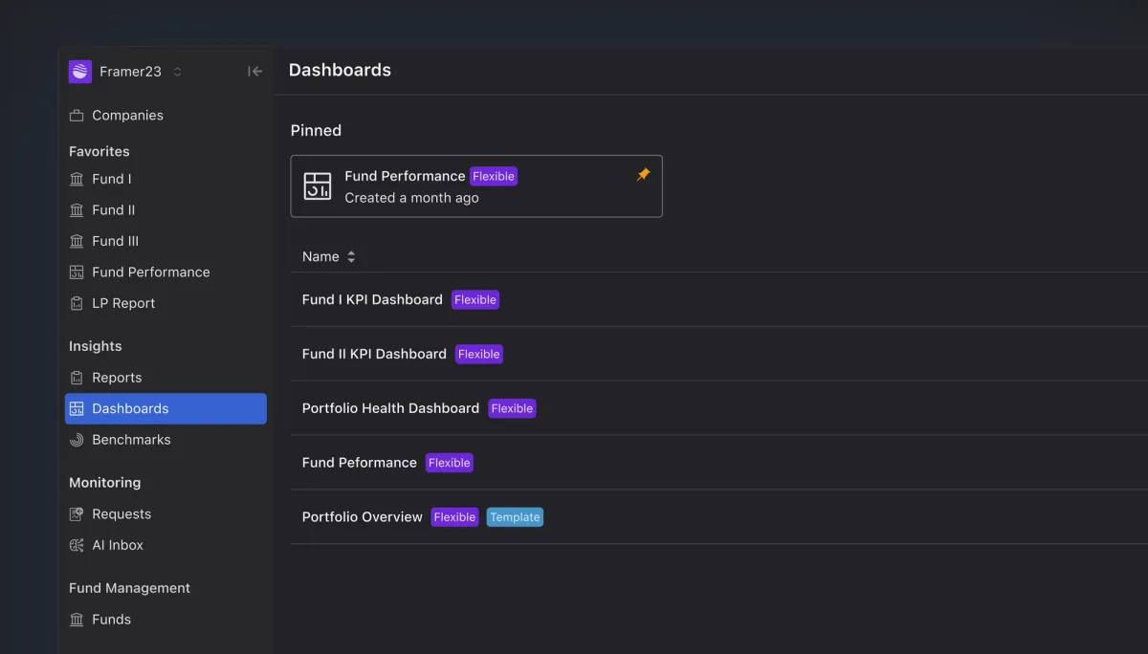Open the Fund I KPI Dashboard
1148x654 pixels.
(x=372, y=299)
